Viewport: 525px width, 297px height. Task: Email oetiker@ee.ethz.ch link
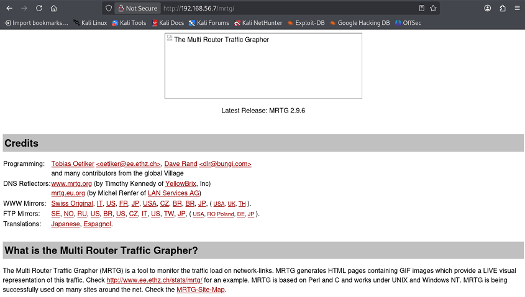click(x=128, y=164)
